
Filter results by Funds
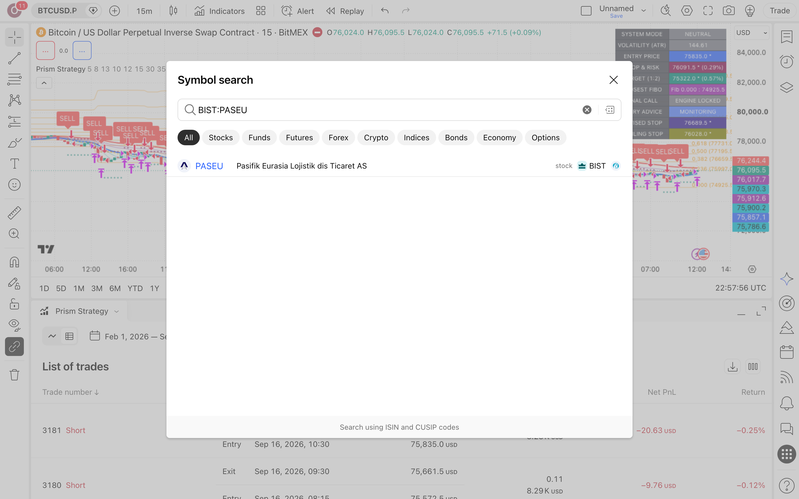tap(259, 138)
